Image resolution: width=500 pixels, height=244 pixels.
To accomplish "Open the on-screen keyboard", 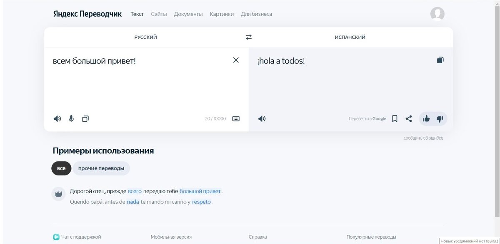I will pos(236,119).
